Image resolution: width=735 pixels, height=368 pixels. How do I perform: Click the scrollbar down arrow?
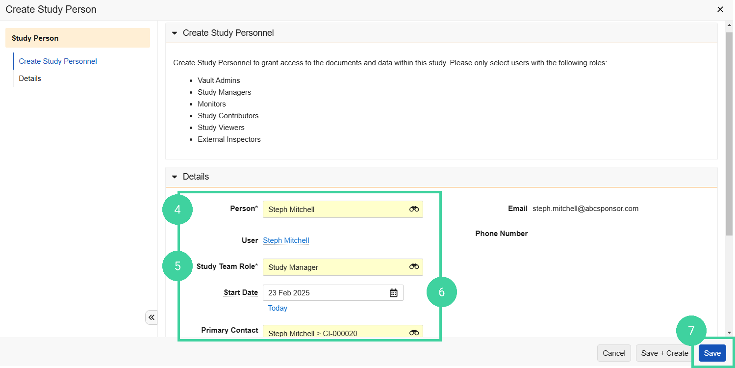point(730,332)
